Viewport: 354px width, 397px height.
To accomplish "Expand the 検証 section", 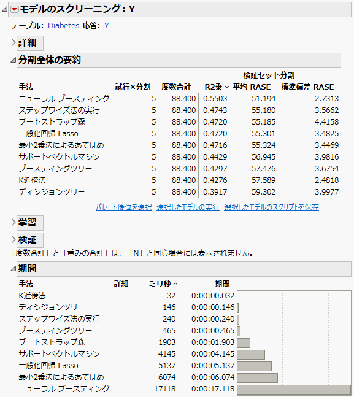I will pyautogui.click(x=13, y=239).
